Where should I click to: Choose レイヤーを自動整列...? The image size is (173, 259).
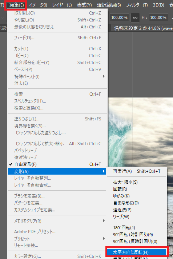57,178
